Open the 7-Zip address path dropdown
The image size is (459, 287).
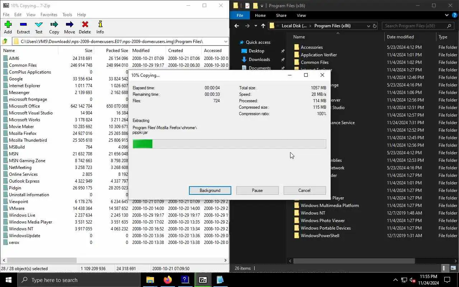pos(225,41)
